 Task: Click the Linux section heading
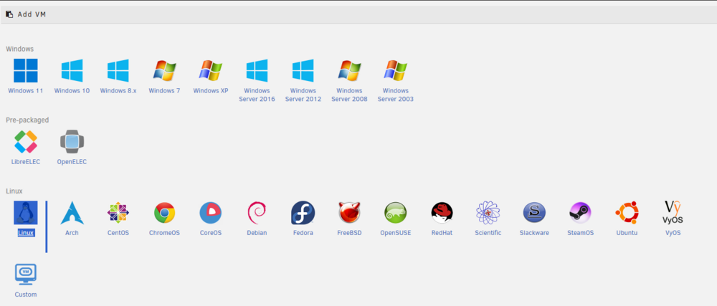14,191
